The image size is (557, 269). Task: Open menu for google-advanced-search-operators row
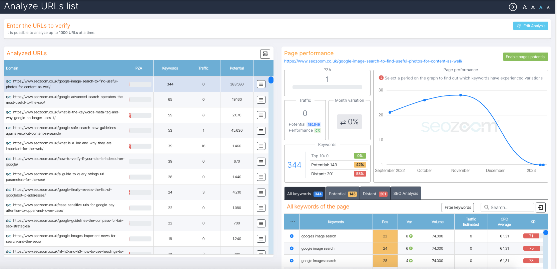coord(261,100)
